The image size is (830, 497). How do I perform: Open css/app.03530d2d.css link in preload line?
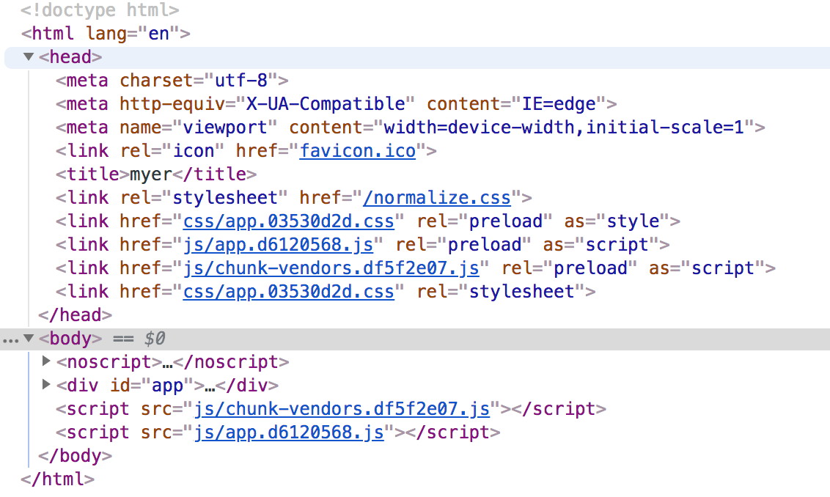288,221
